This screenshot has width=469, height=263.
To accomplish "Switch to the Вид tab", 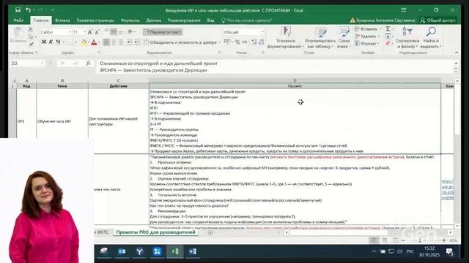I will (x=210, y=20).
